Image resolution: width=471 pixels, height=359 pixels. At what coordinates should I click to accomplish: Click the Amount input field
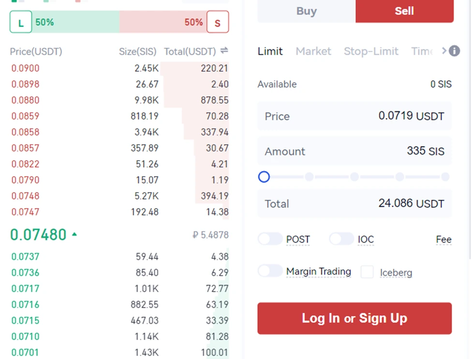354,151
